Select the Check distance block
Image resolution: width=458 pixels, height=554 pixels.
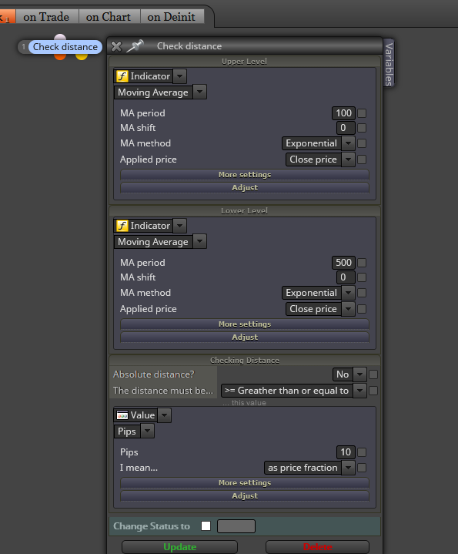(x=65, y=47)
